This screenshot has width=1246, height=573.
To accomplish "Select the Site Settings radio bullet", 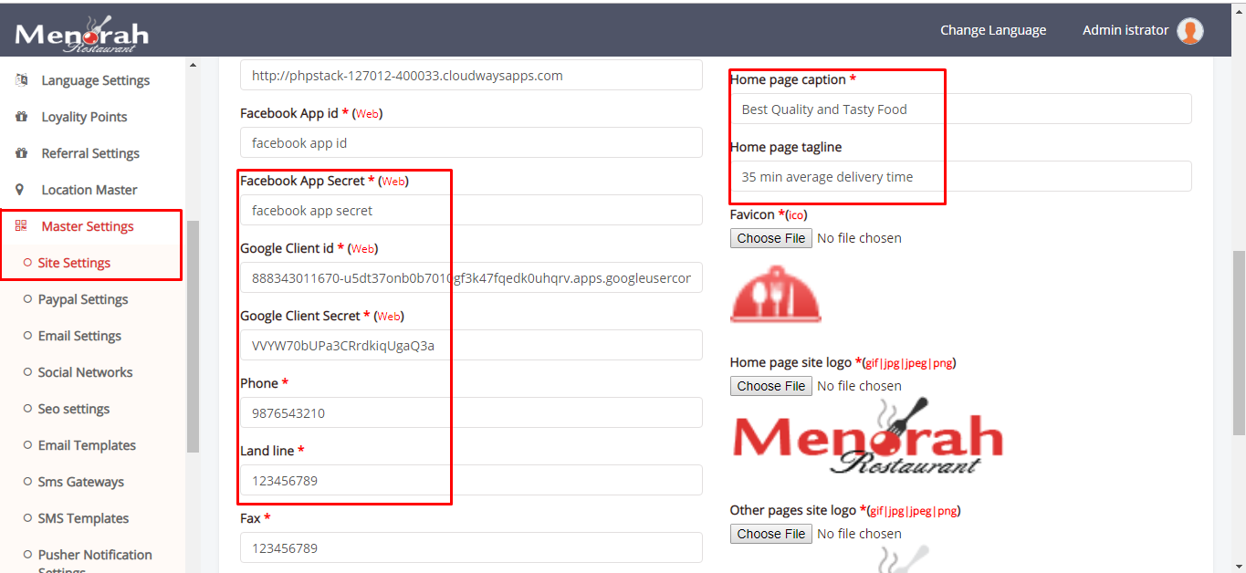I will click(x=27, y=263).
